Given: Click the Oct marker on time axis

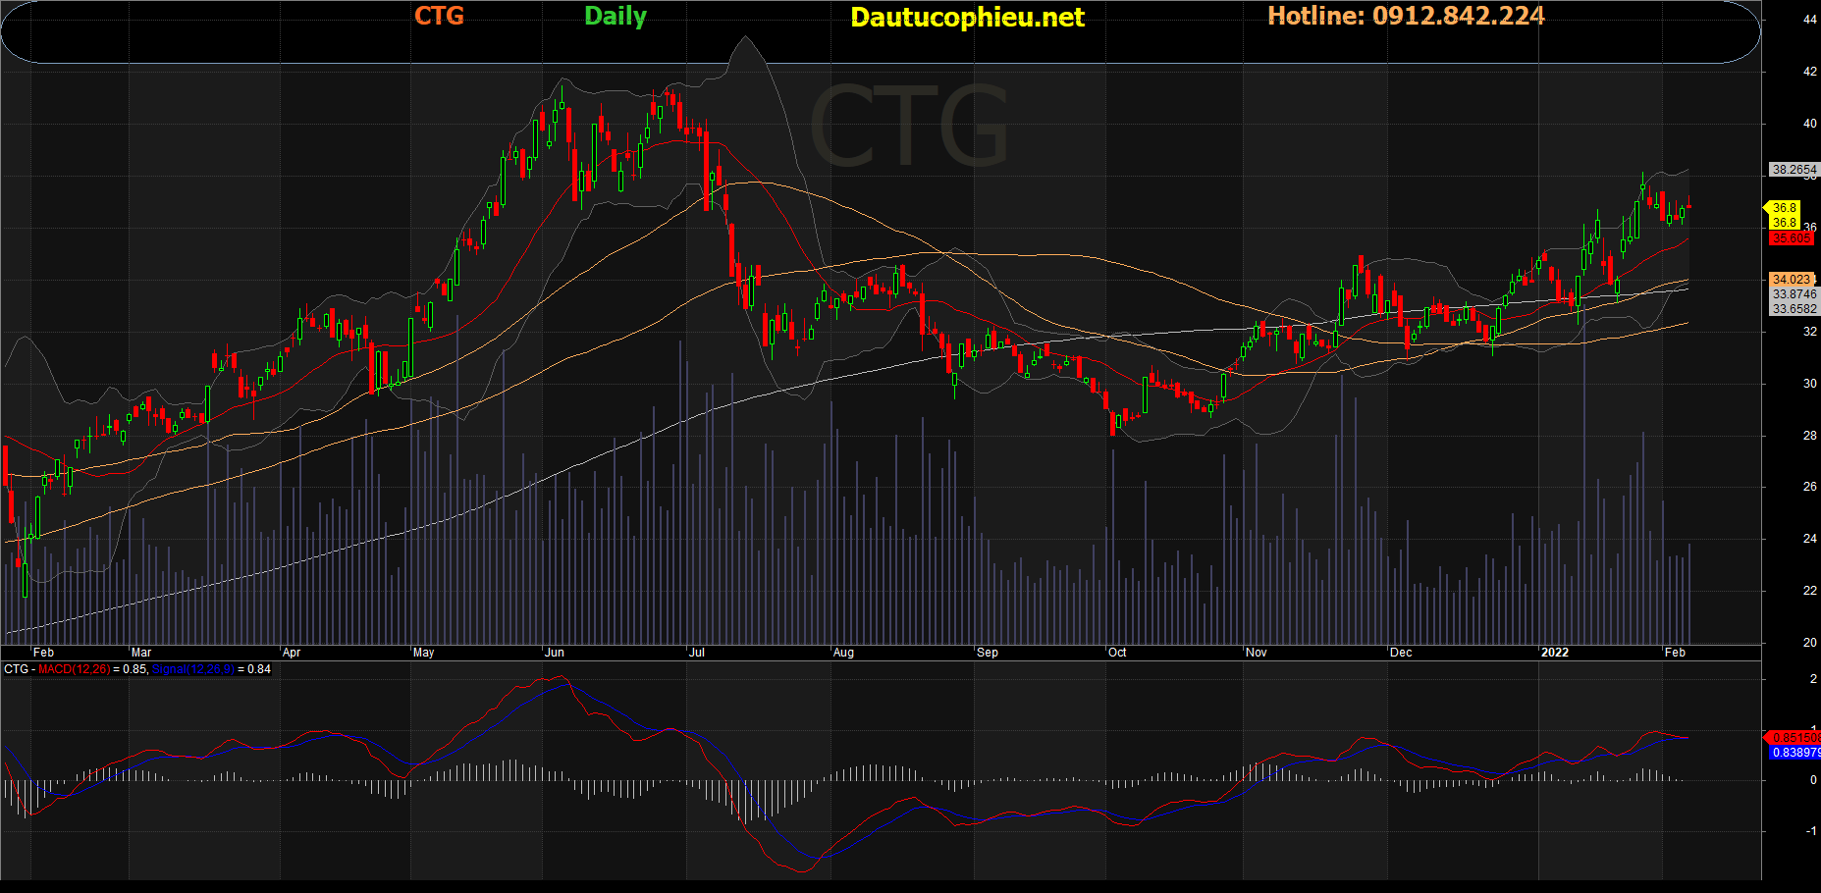Looking at the screenshot, I should [x=1117, y=653].
